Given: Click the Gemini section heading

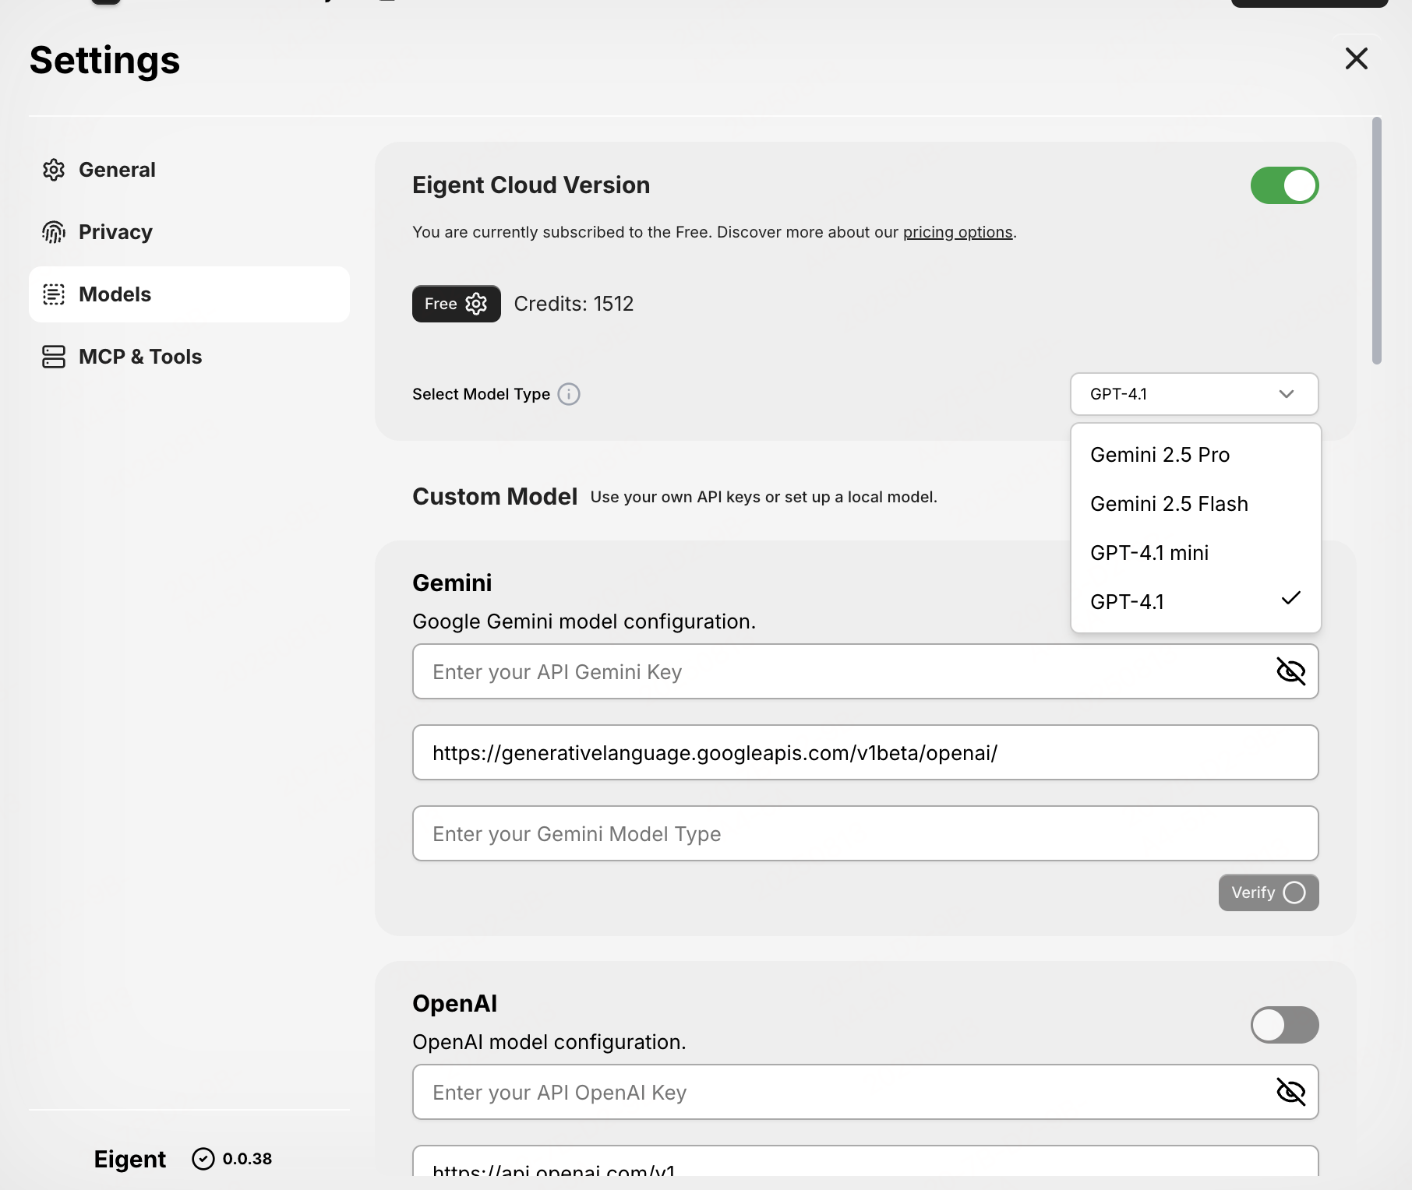Looking at the screenshot, I should coord(452,583).
